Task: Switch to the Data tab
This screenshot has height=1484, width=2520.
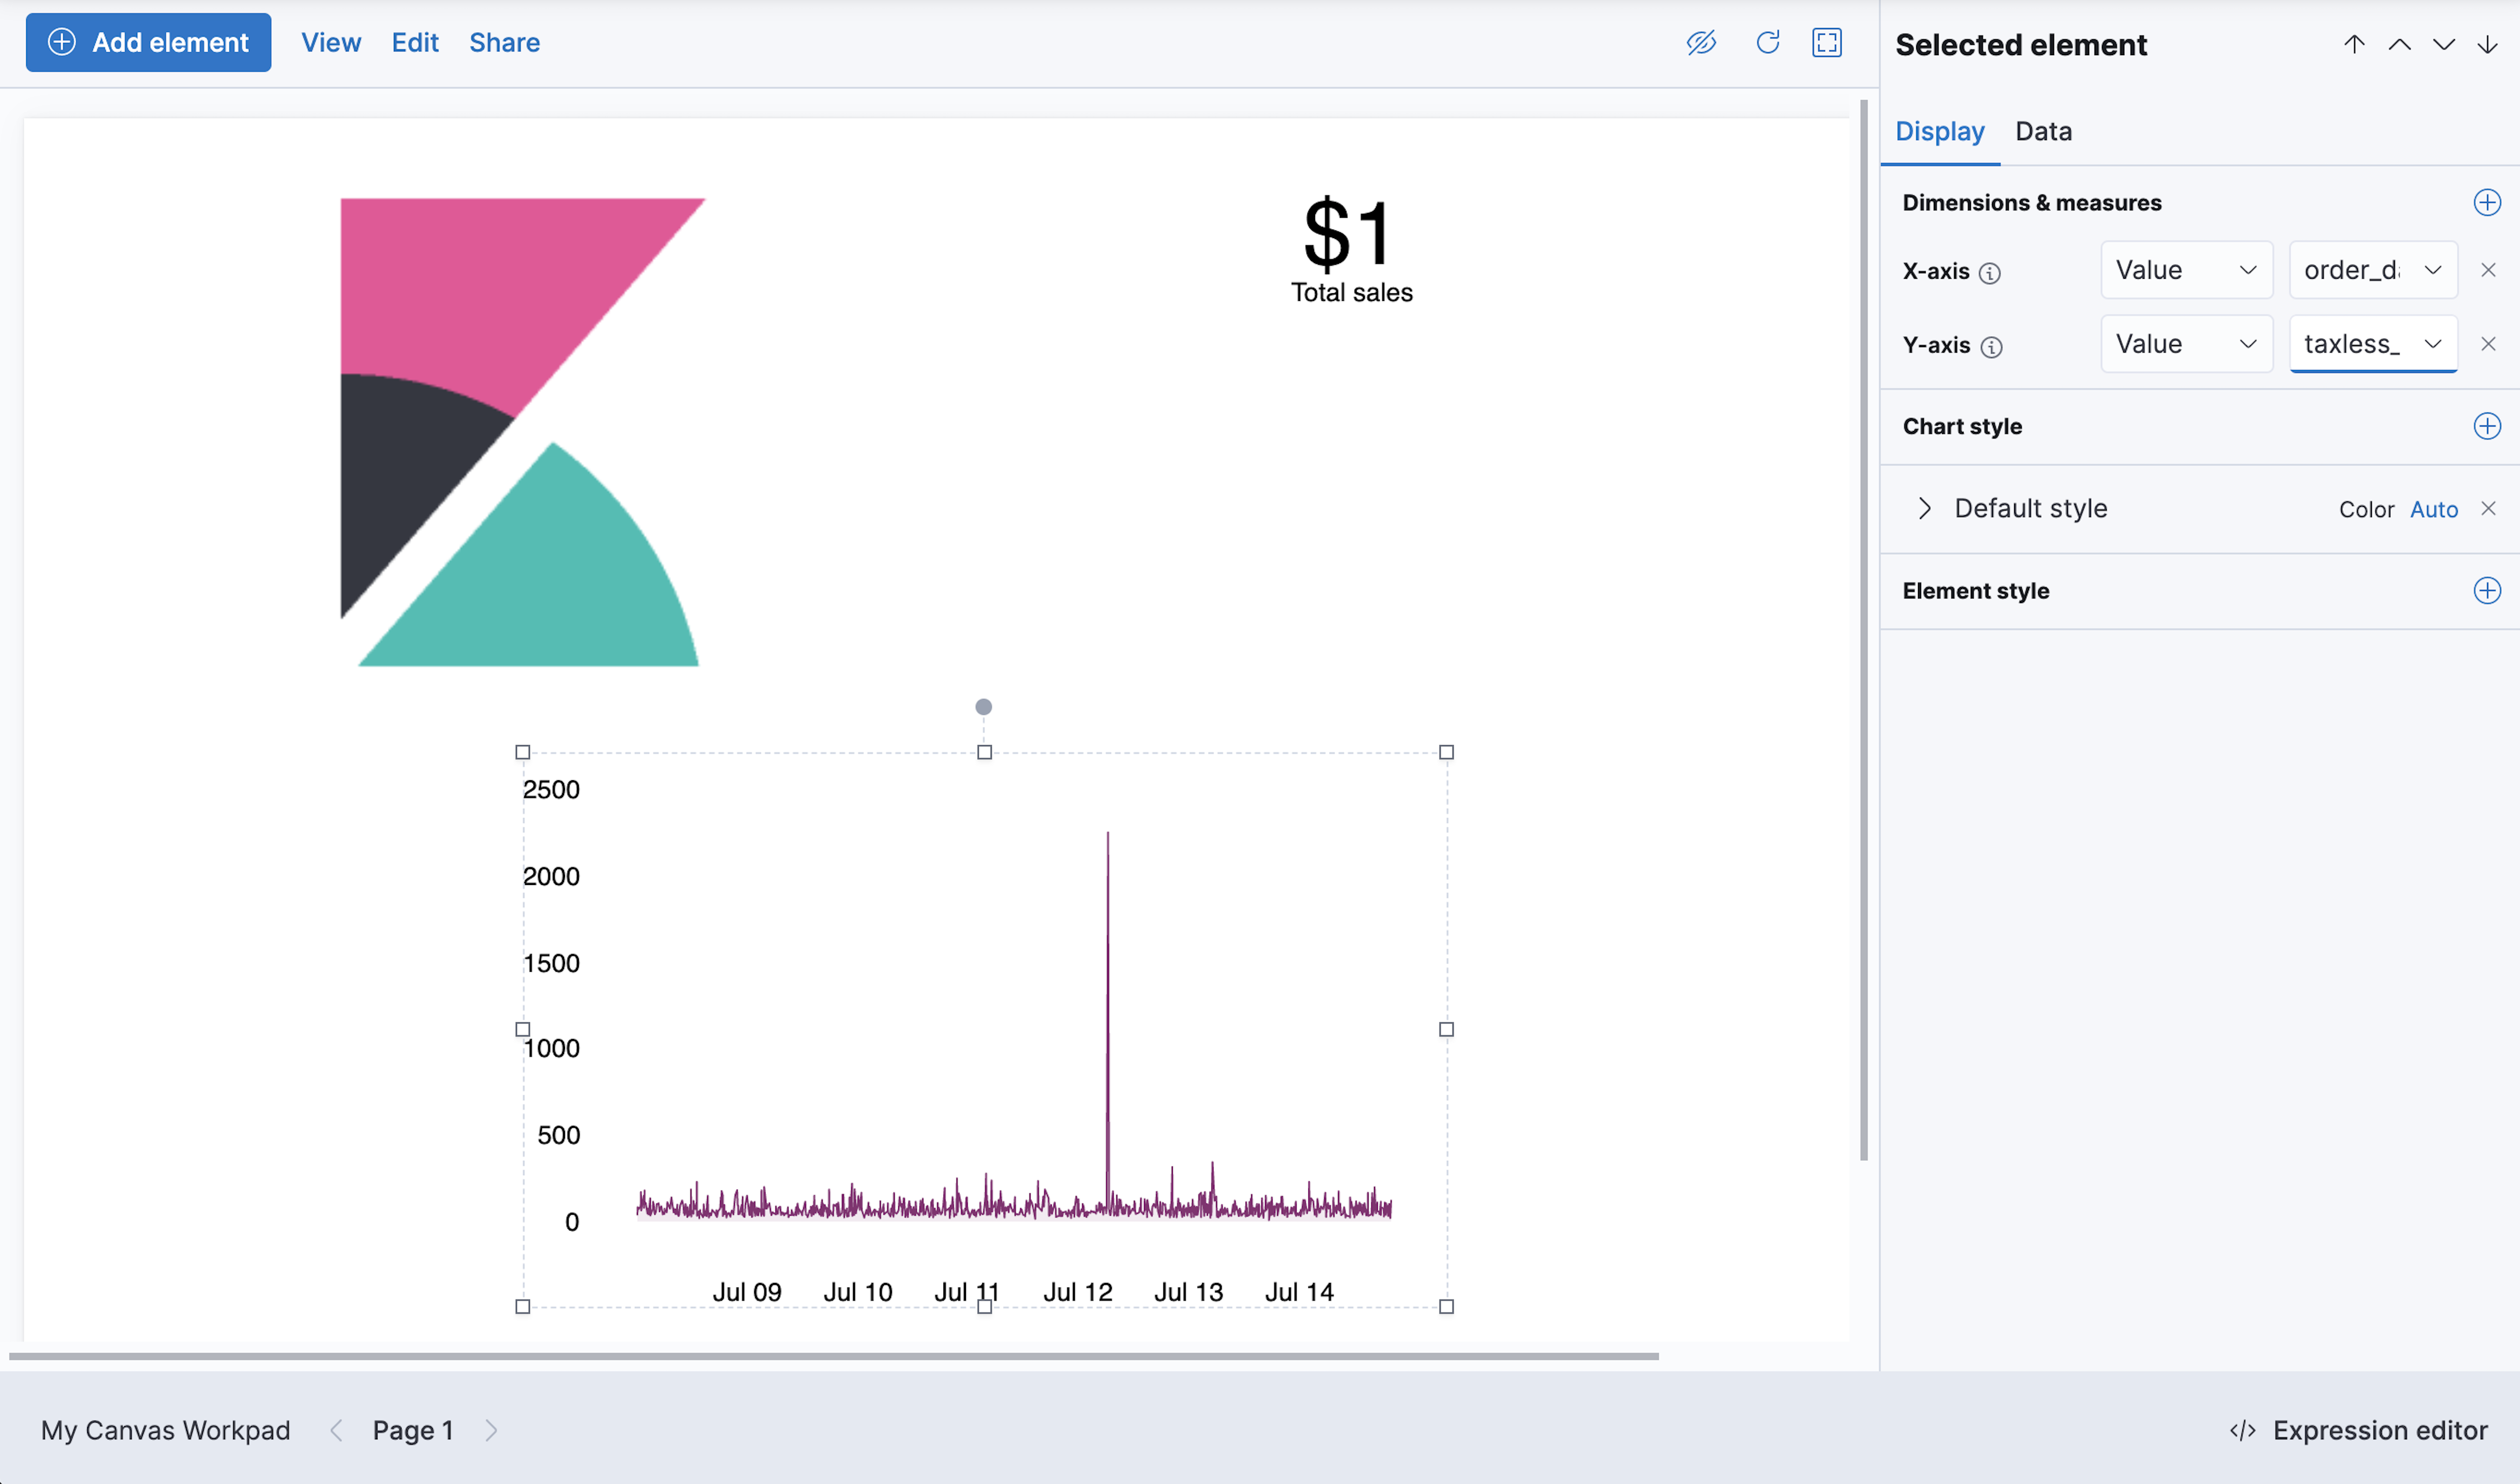Action: pyautogui.click(x=2043, y=131)
